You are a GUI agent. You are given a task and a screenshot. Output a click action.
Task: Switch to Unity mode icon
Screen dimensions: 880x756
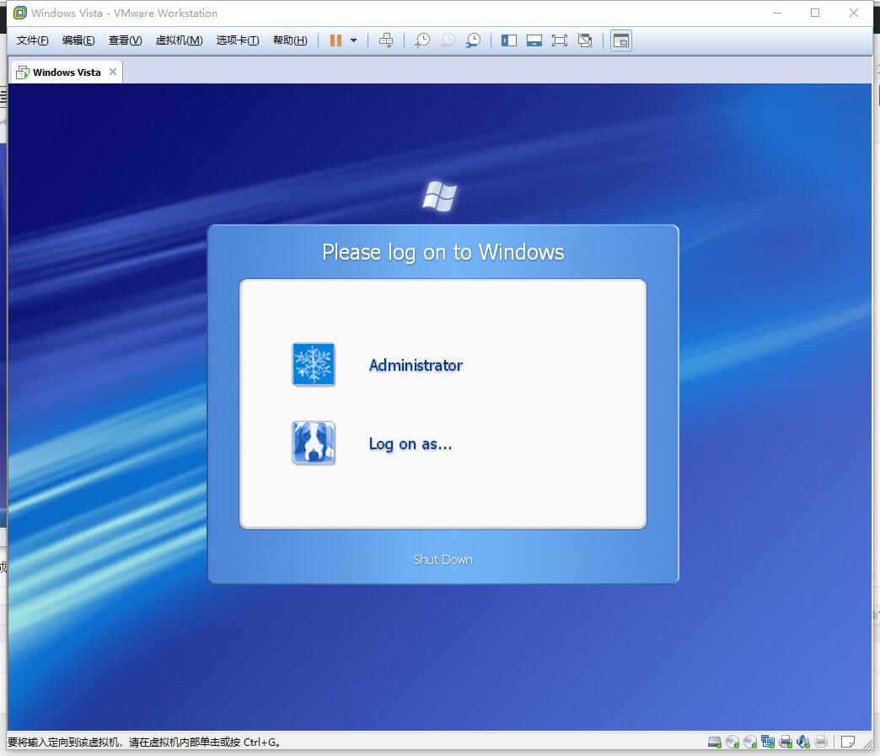click(585, 40)
